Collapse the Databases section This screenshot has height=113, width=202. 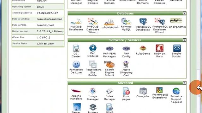[184, 13]
